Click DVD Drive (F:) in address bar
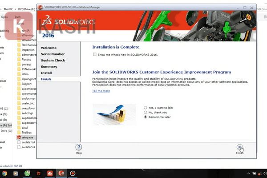This screenshot has width=267, height=178. click(27, 9)
